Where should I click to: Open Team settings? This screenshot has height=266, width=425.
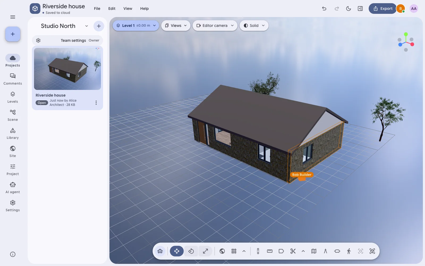coord(67,40)
